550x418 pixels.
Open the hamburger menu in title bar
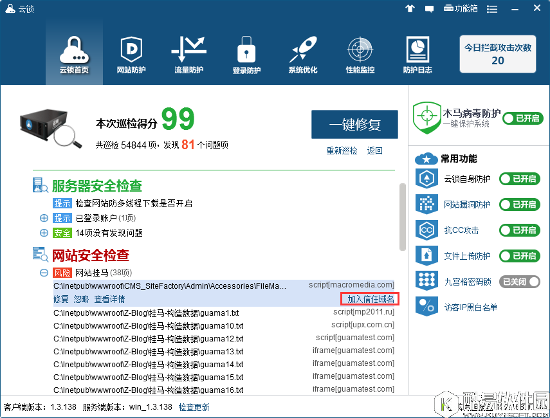pyautogui.click(x=492, y=8)
